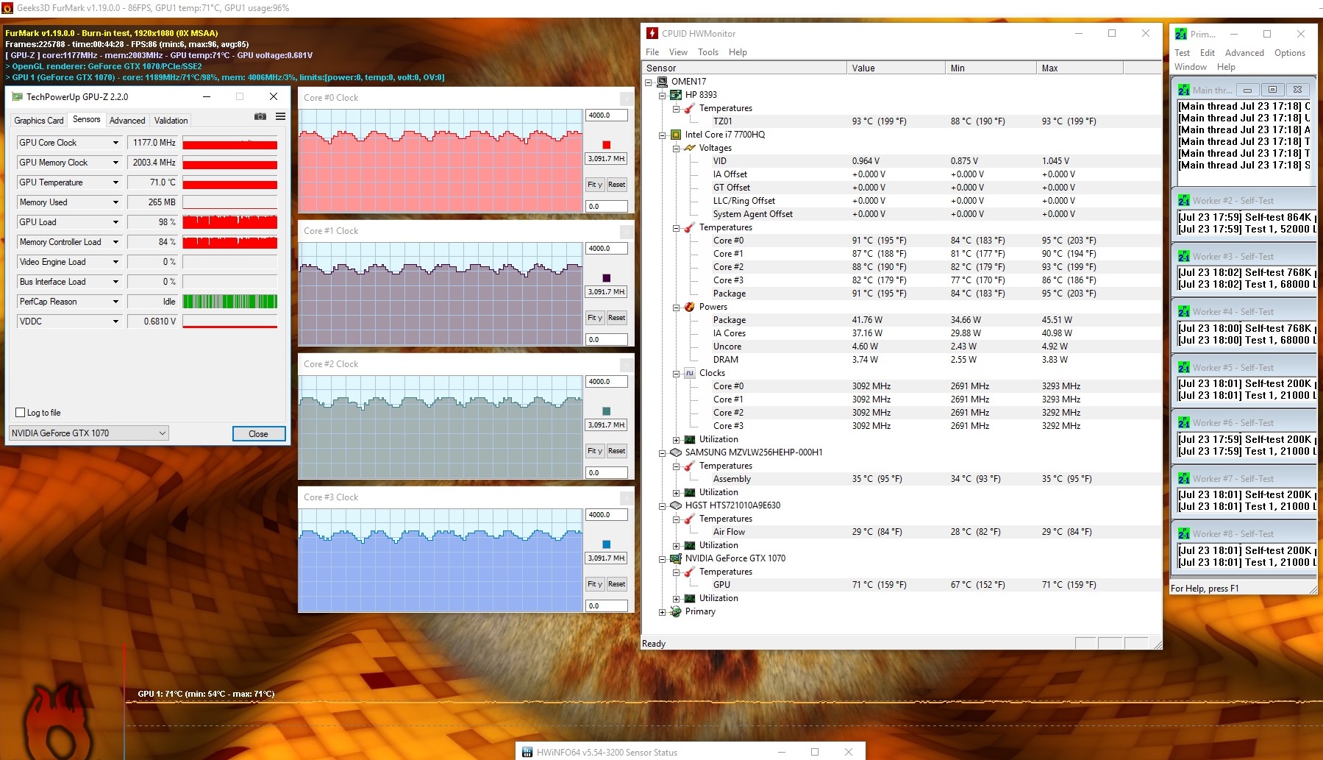Click the red color swatch of Core #0 Clock
Screen dimensions: 1323x760
coord(607,145)
